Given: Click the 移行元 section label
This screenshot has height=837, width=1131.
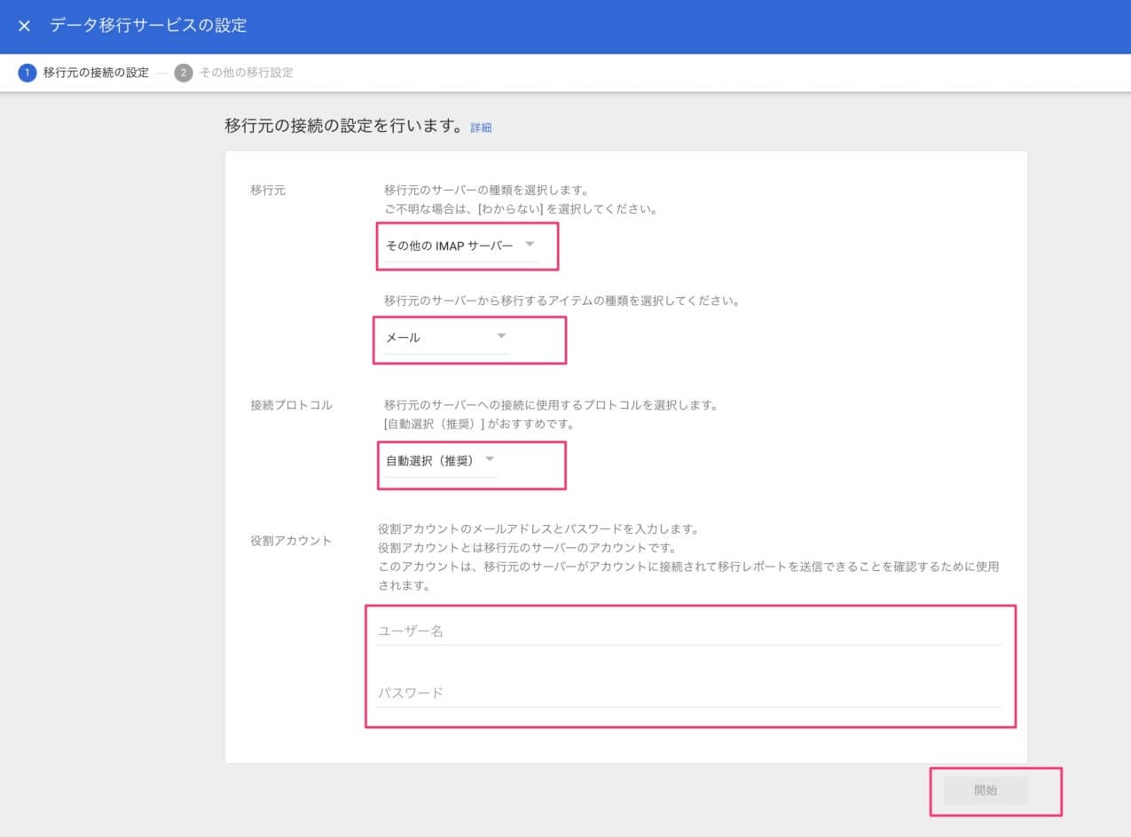Looking at the screenshot, I should tap(268, 191).
